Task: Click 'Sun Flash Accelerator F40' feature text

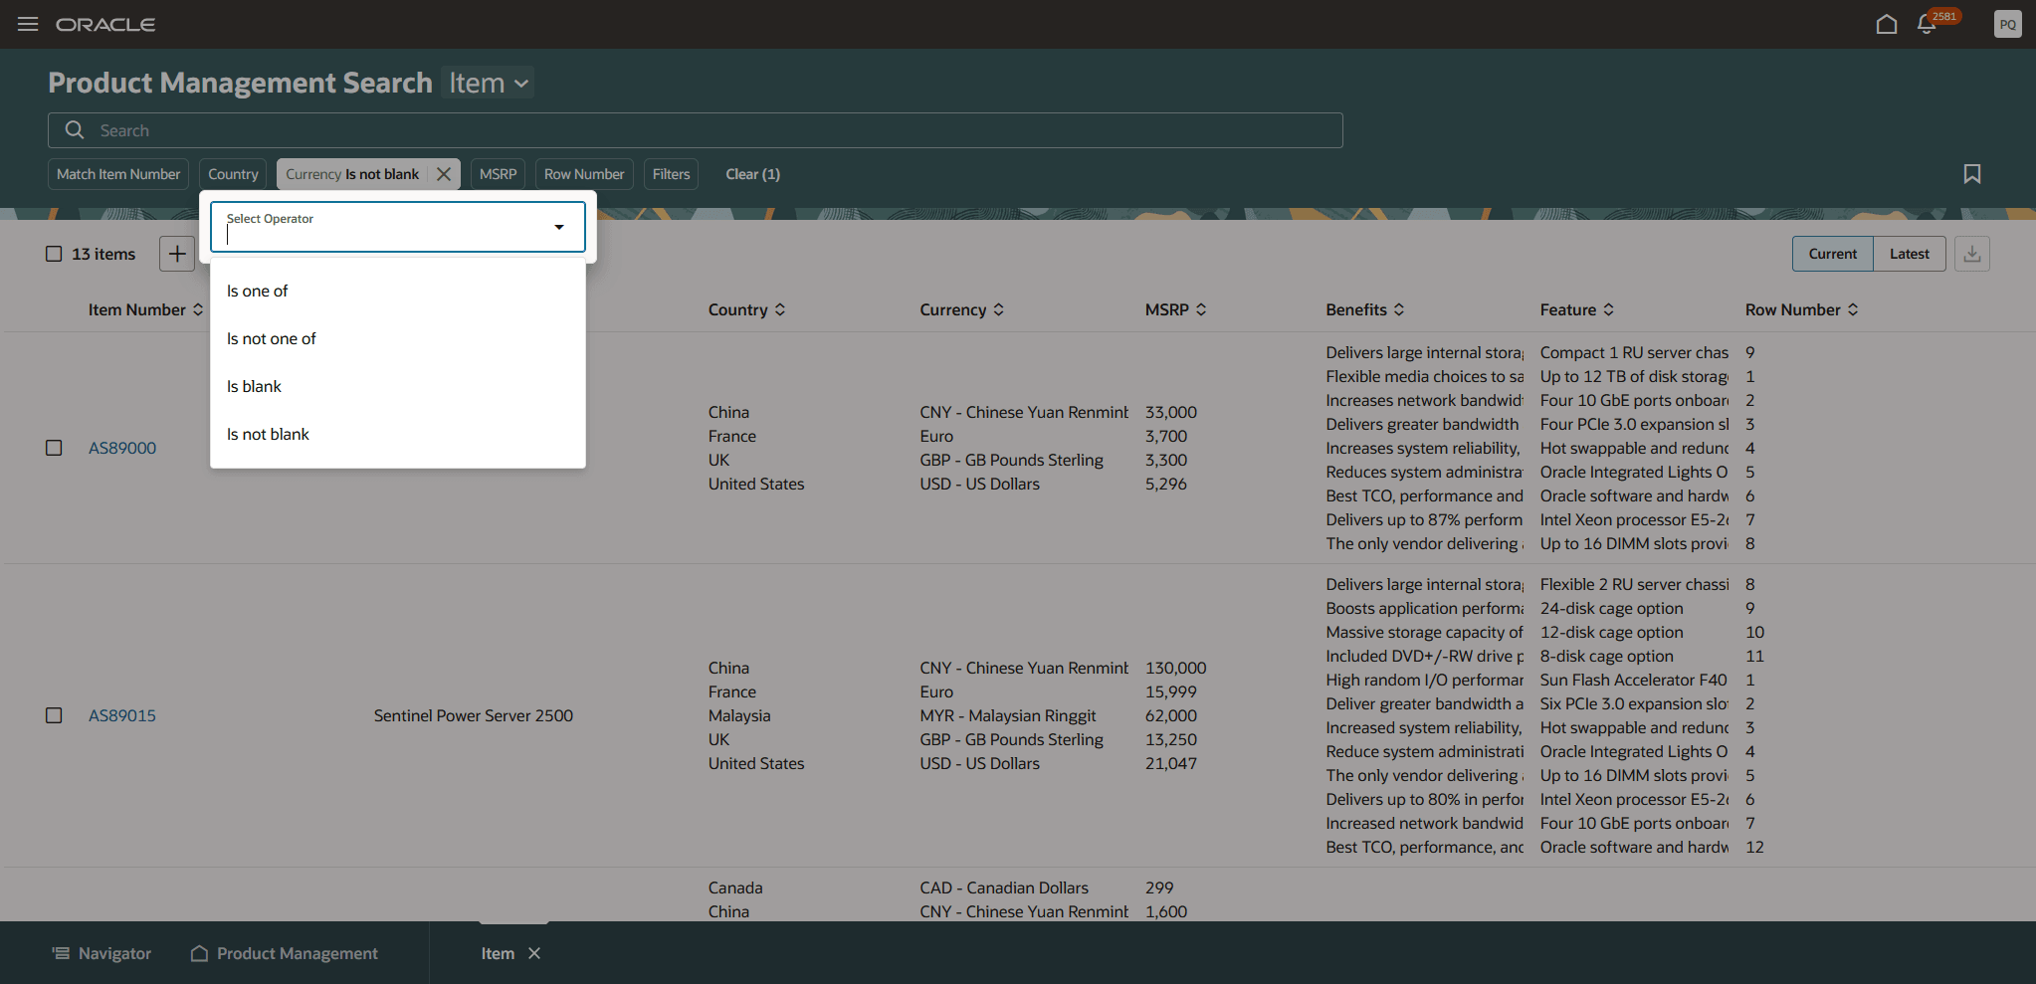Action: pos(1634,680)
